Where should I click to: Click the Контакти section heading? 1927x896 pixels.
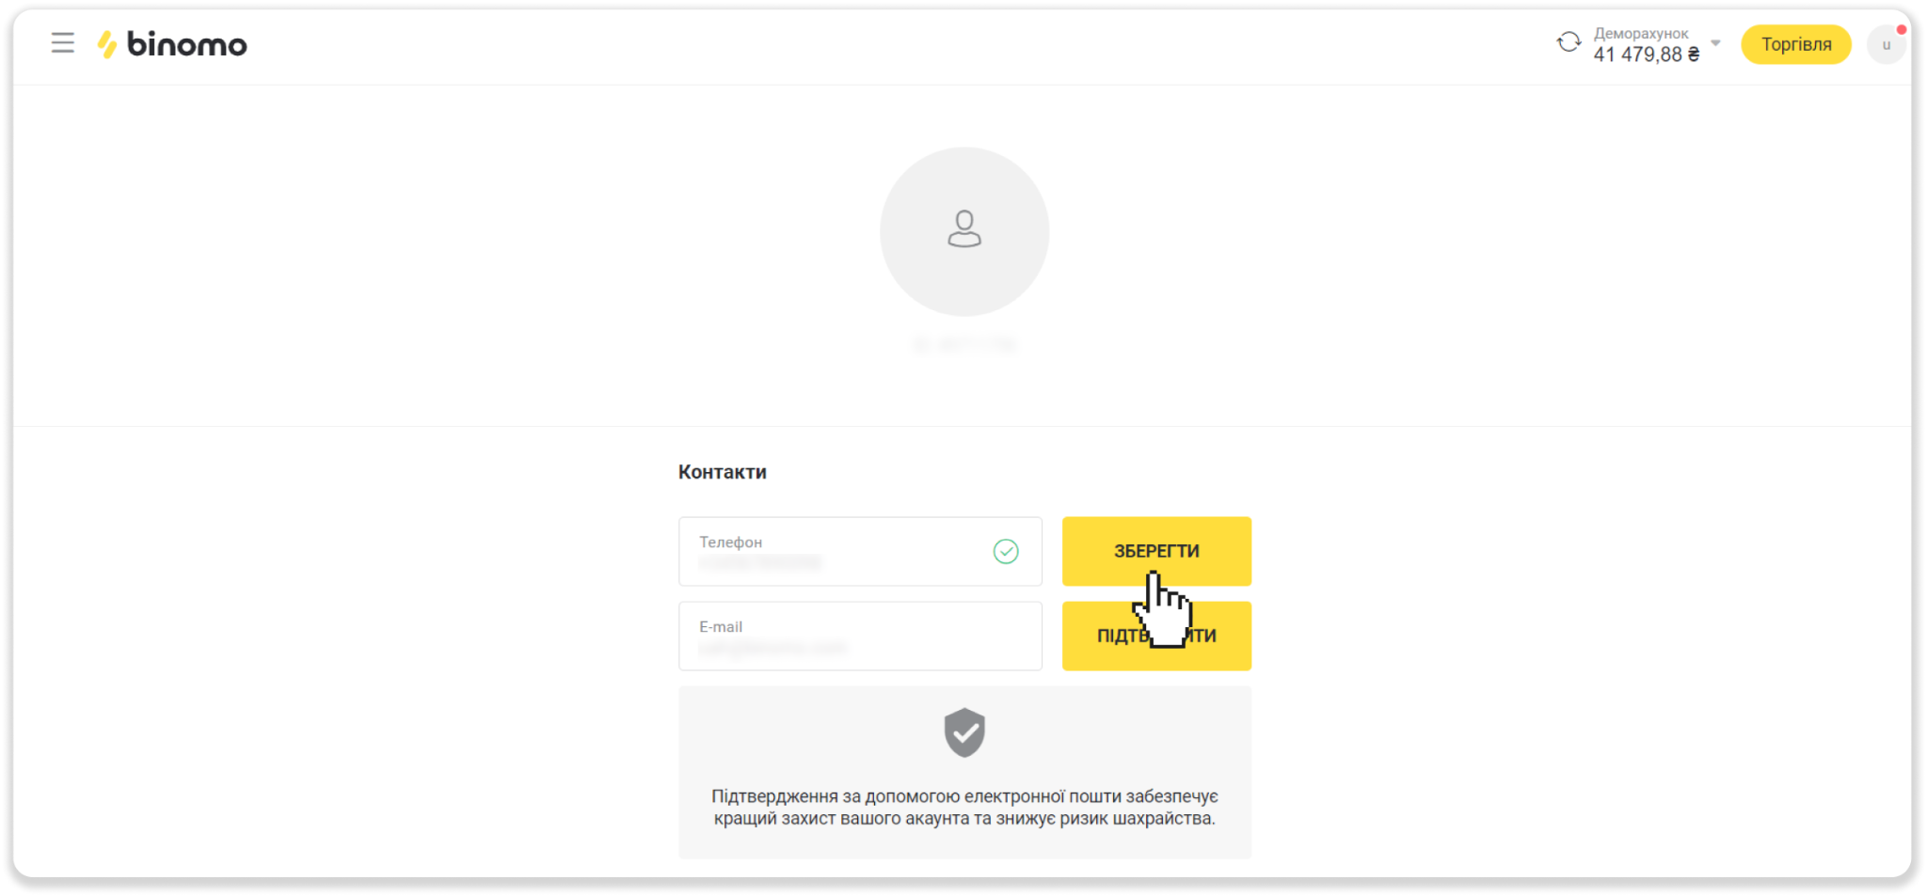[722, 472]
